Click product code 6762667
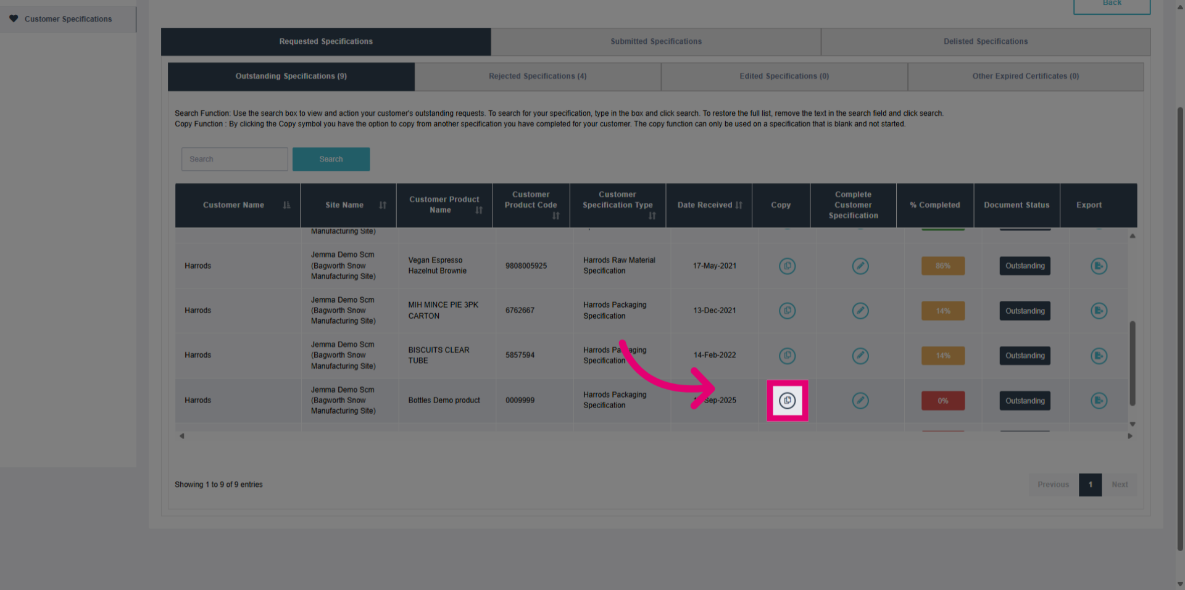 [520, 311]
